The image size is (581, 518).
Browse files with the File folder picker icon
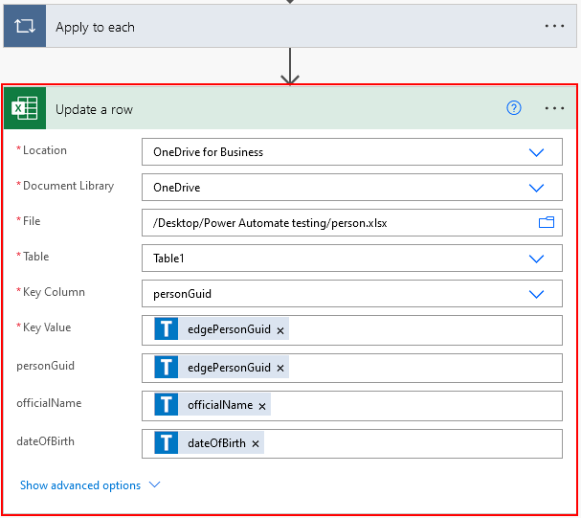point(547,222)
